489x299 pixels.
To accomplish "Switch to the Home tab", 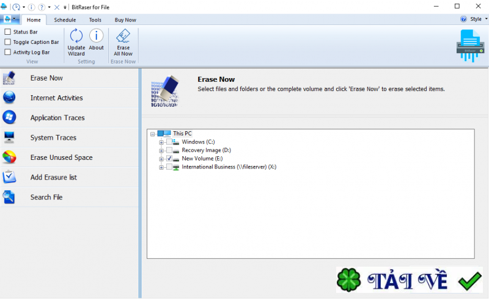I will click(34, 20).
